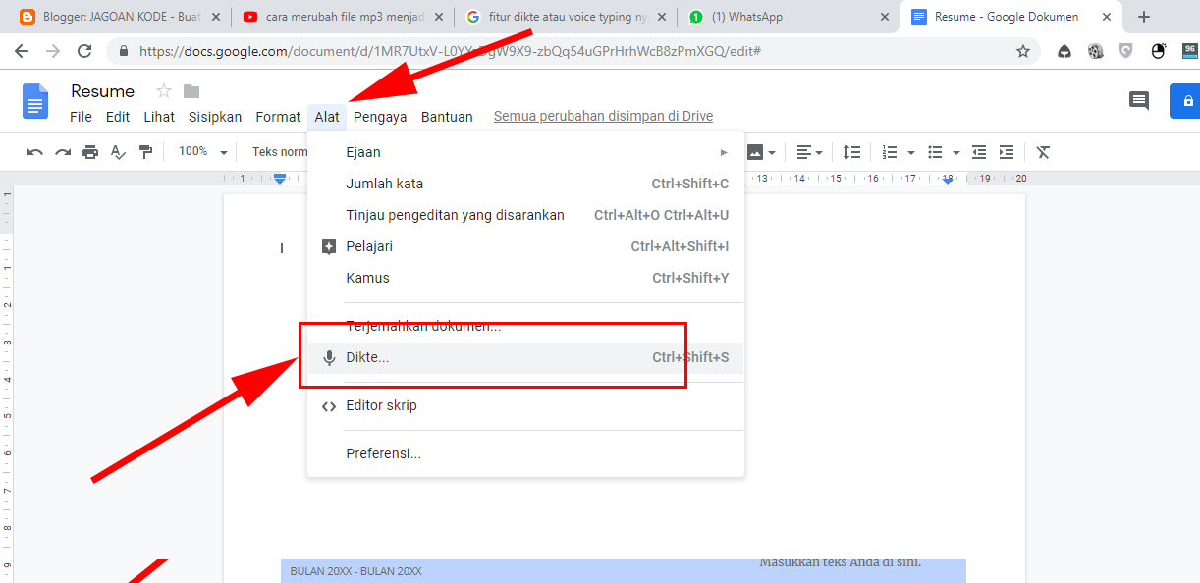Switch to the YouTube mp3 tab

344,17
